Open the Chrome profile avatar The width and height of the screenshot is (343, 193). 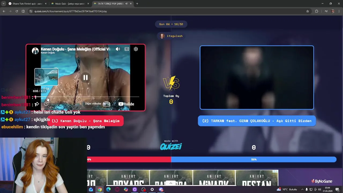(333, 11)
